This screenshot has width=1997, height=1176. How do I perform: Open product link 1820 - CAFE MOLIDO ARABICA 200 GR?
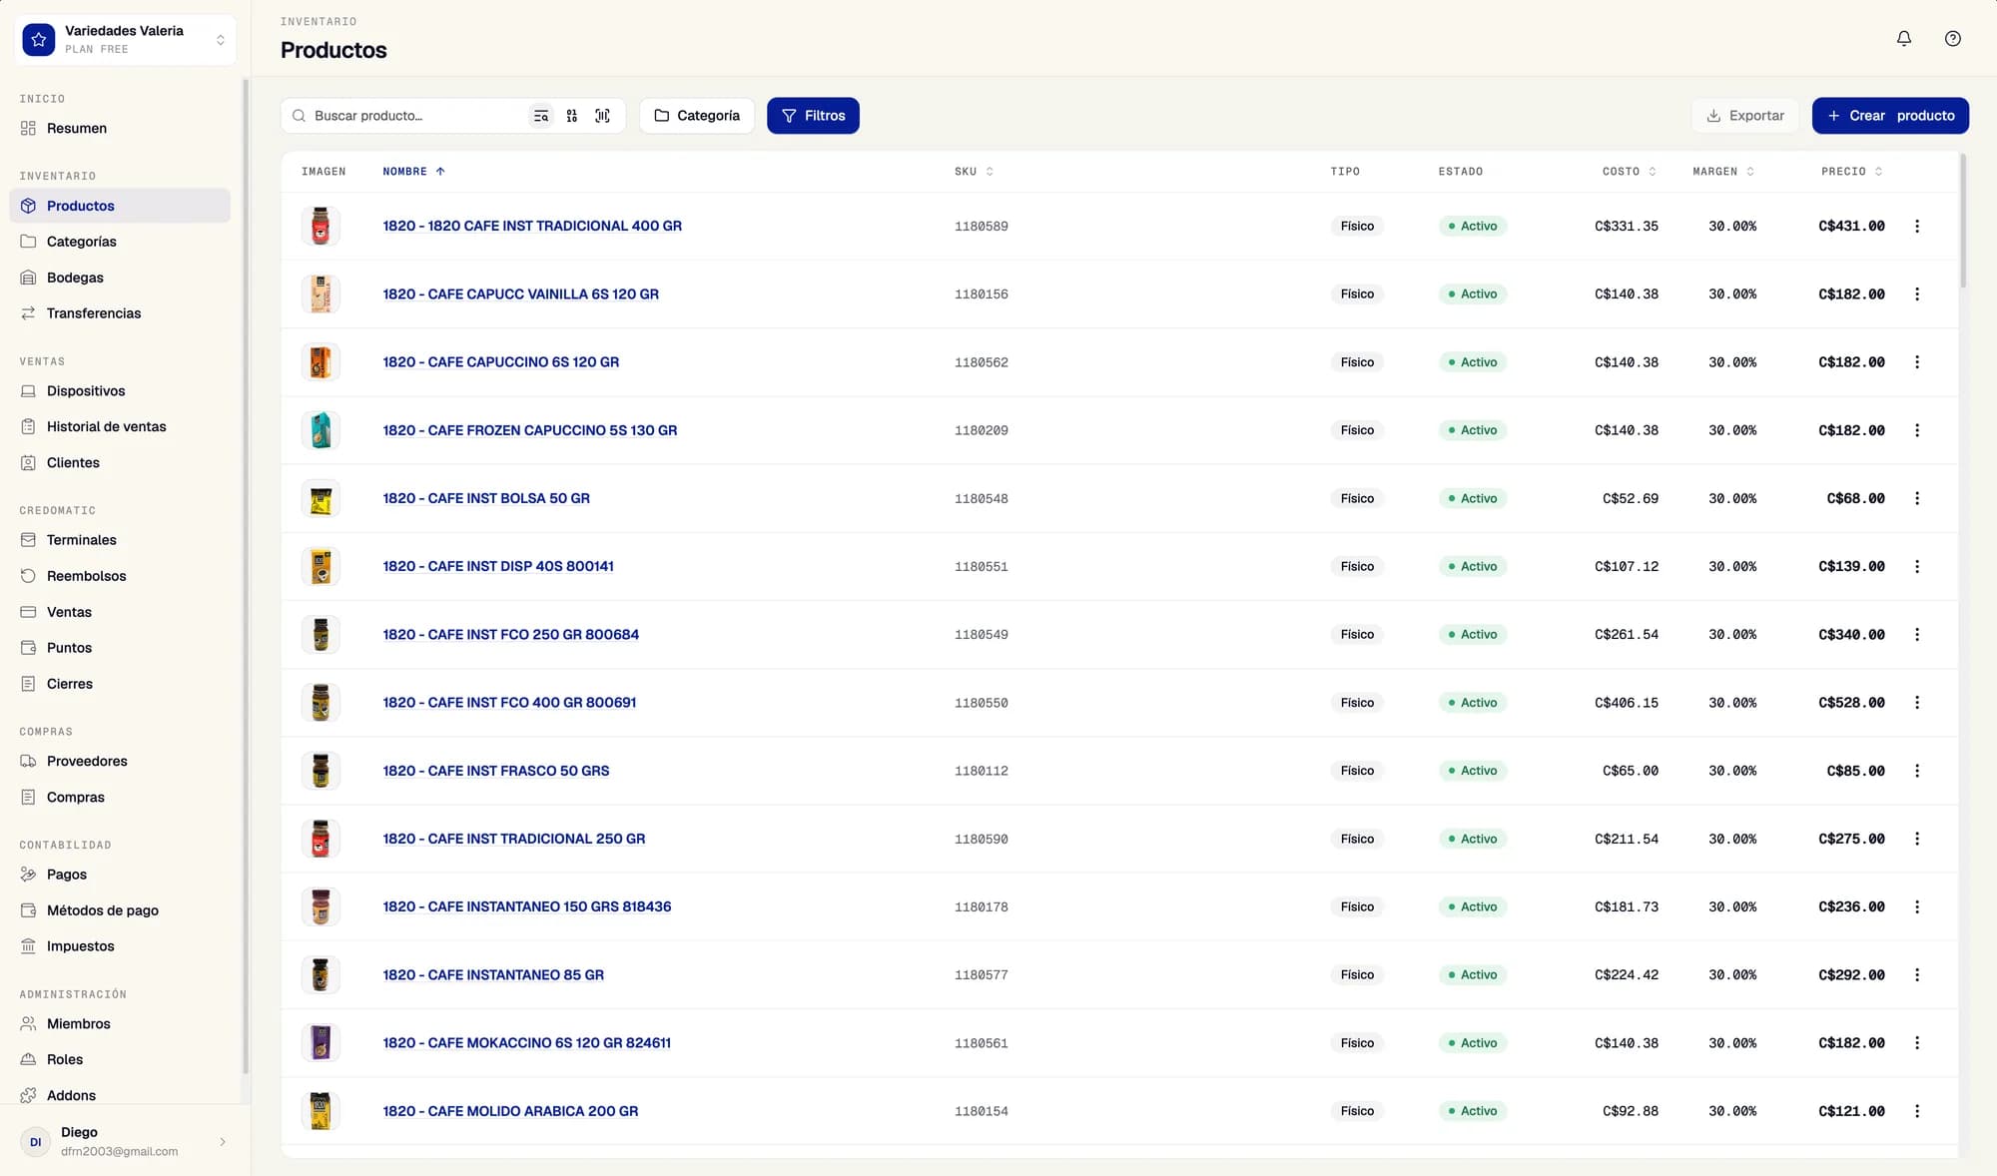tap(510, 1111)
